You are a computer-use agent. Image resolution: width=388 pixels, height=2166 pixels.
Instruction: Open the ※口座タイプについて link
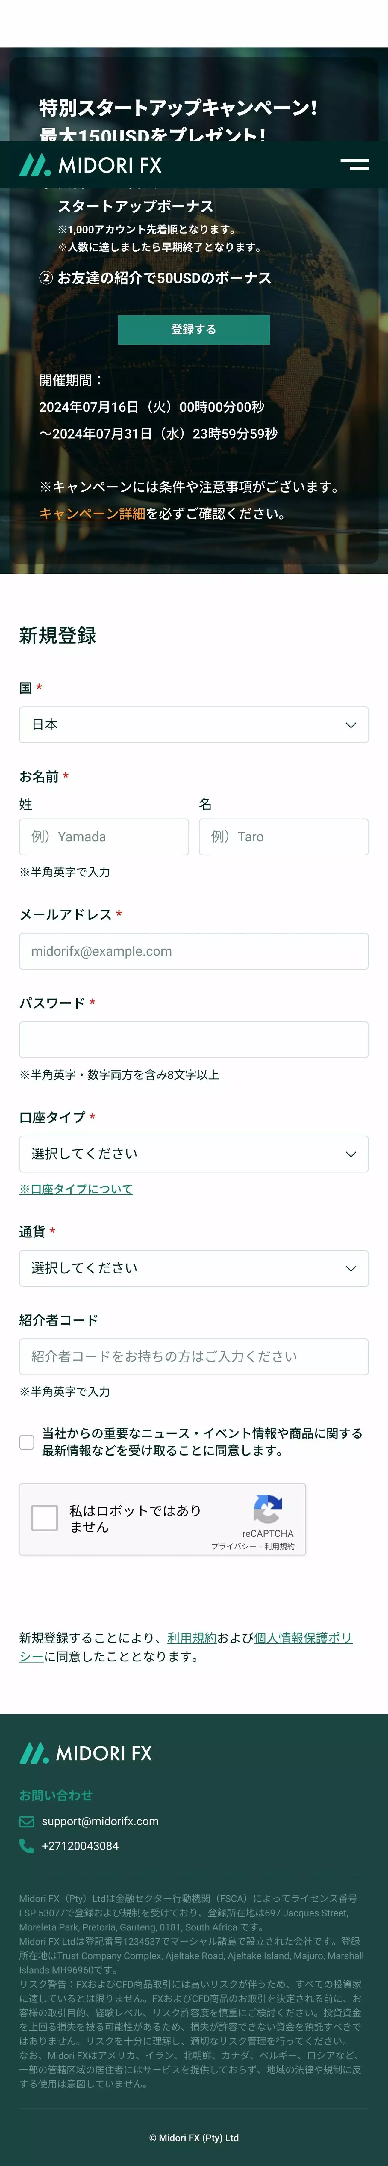tap(76, 1189)
